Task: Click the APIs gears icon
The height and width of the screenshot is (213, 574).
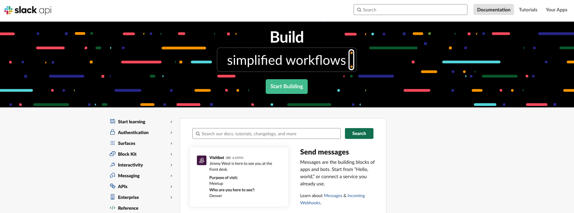Action: click(x=113, y=186)
